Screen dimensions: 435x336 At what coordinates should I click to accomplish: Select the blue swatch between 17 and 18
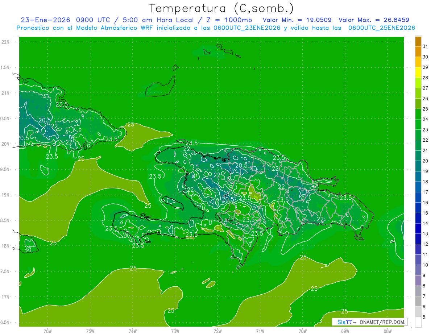tap(418, 187)
